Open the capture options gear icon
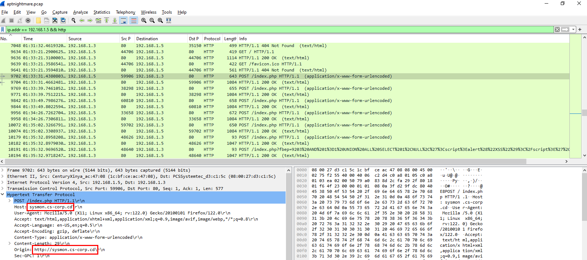Image resolution: width=587 pixels, height=260 pixels. [28, 20]
